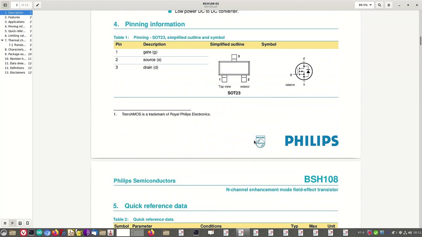Open the hamburger file options menu

[389, 5]
